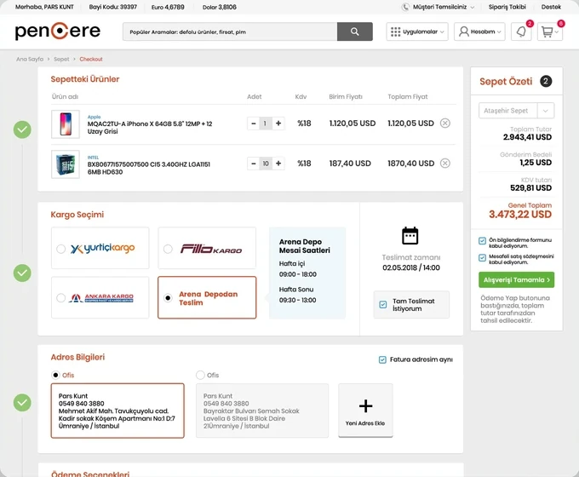The height and width of the screenshot is (477, 579).
Task: Go to Sepet breadcrumb
Action: point(61,59)
